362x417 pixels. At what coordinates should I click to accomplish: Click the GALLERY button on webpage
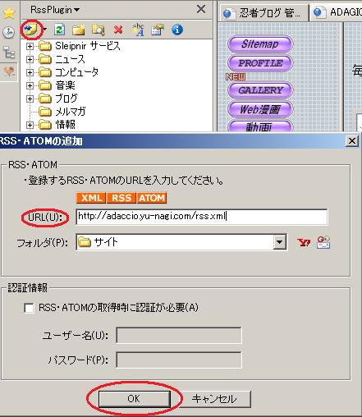click(x=260, y=90)
